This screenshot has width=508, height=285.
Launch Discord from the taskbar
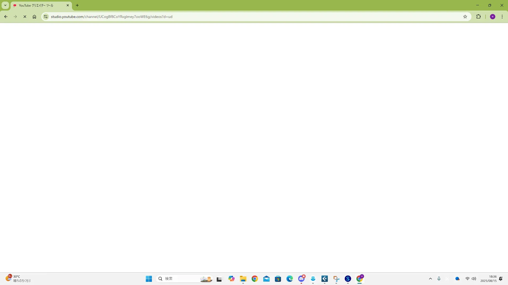point(301,279)
